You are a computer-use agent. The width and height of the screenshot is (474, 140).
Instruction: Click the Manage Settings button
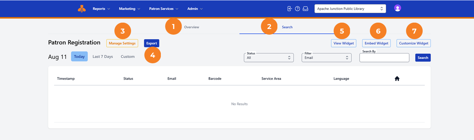point(122,43)
